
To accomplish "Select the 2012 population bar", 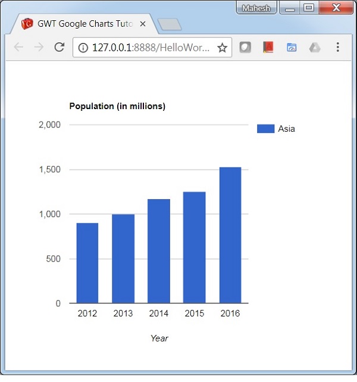I will 87,263.
